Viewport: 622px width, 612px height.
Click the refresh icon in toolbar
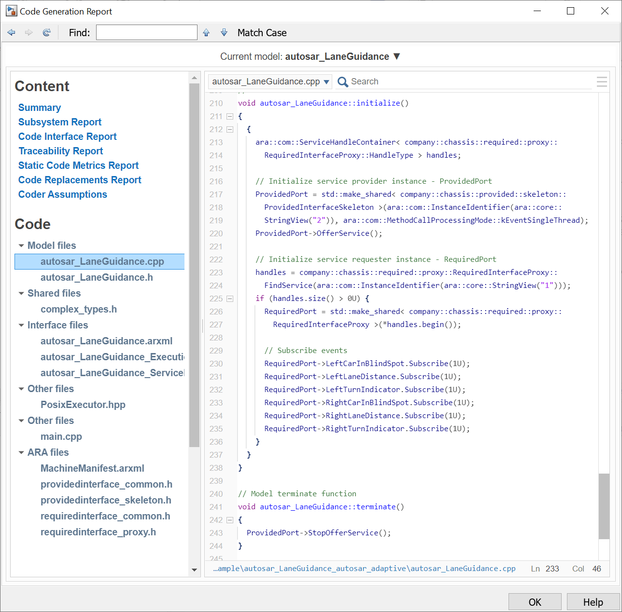tap(47, 33)
